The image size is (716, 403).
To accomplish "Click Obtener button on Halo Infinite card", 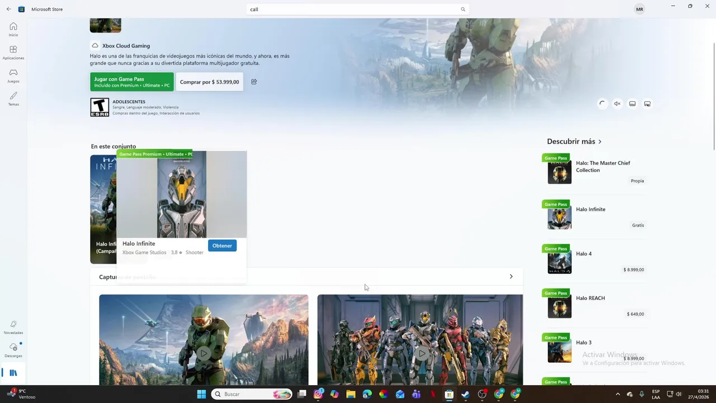I will coord(222,246).
